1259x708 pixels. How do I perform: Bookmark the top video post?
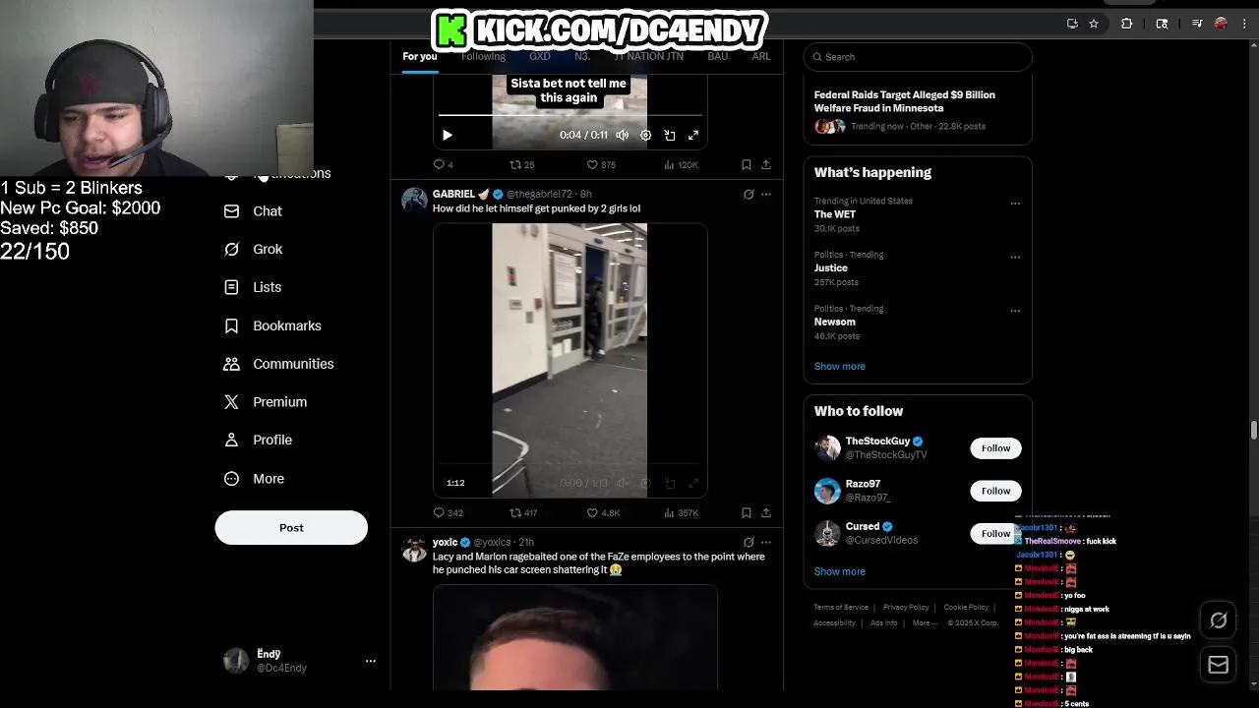point(747,164)
